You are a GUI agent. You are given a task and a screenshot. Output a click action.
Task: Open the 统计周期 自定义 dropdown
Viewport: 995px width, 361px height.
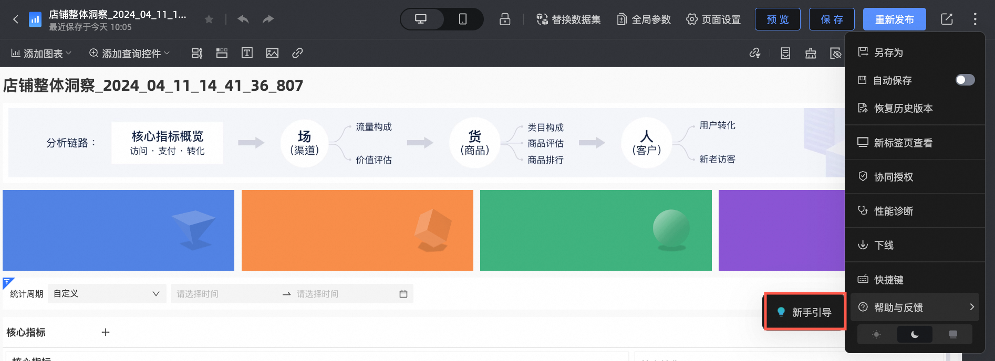pyautogui.click(x=107, y=294)
